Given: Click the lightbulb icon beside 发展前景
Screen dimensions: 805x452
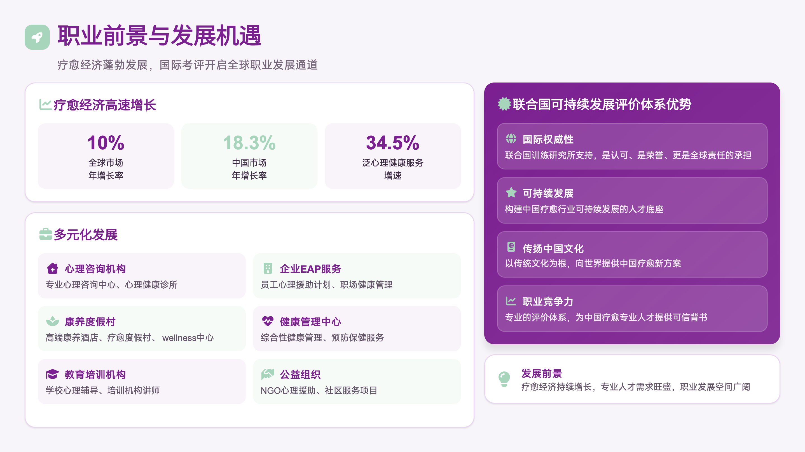Looking at the screenshot, I should point(504,379).
